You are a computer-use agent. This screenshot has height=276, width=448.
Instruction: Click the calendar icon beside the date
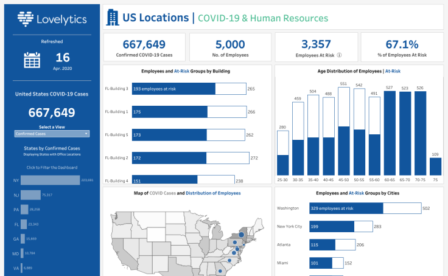[x=32, y=60]
